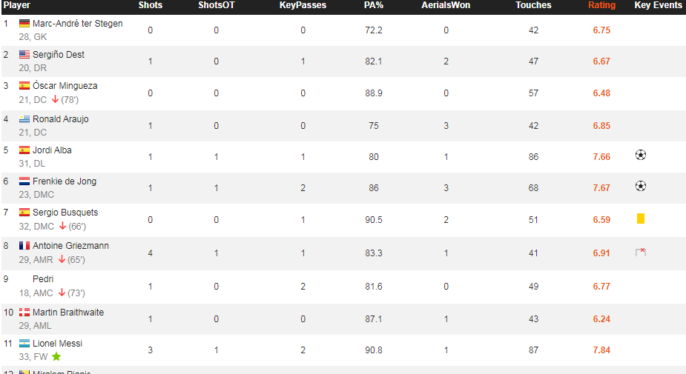Viewport: 686px width, 374px height.
Task: Click Óscar Mingueza's substitution arrow icon
Action: point(55,100)
